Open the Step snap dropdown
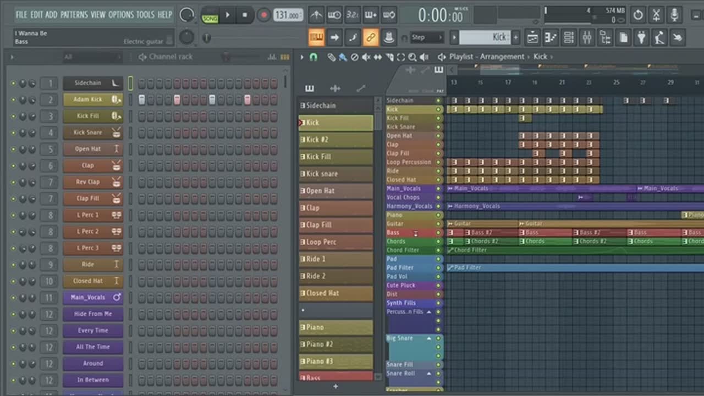 click(x=427, y=37)
